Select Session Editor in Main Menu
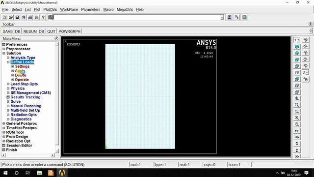Screen dimensions: 314x177 point(19,146)
